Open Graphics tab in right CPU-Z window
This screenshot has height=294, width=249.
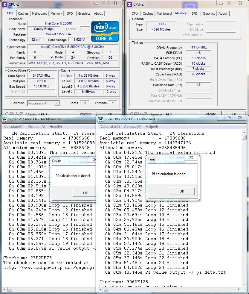[209, 13]
